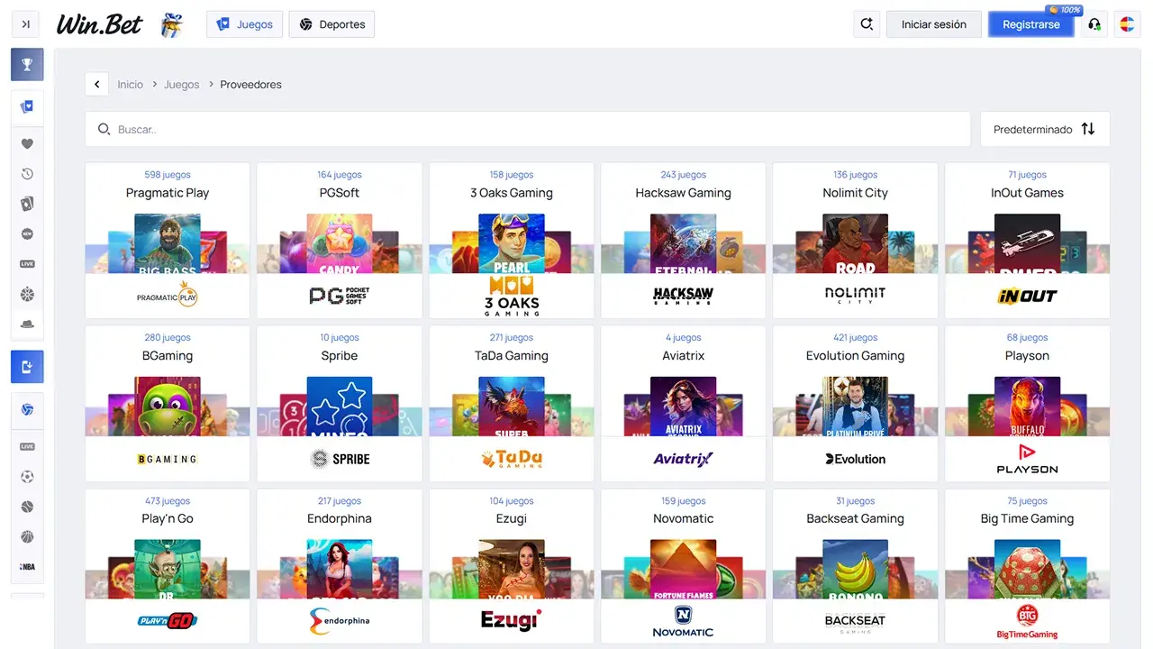
Task: Open the Big Time Gaming provider card
Action: [x=1028, y=566]
